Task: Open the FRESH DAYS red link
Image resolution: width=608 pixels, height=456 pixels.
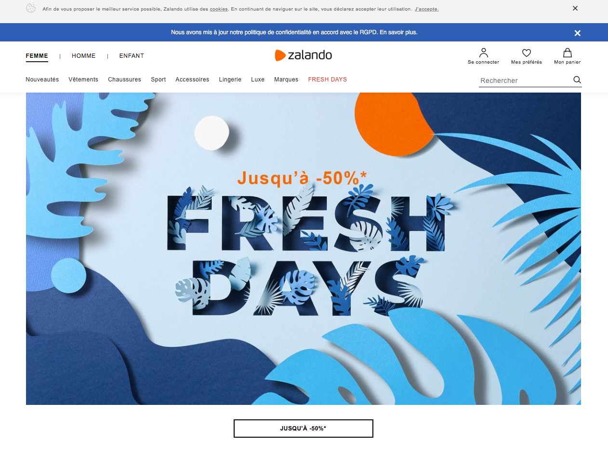Action: tap(328, 80)
